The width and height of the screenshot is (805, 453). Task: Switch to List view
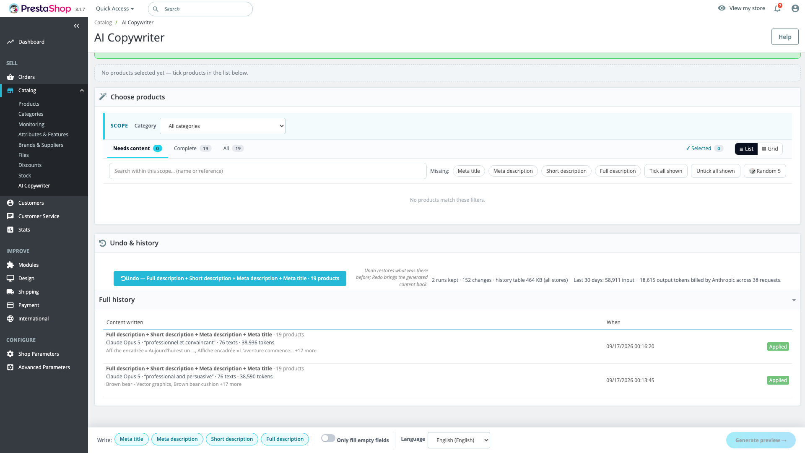(746, 149)
